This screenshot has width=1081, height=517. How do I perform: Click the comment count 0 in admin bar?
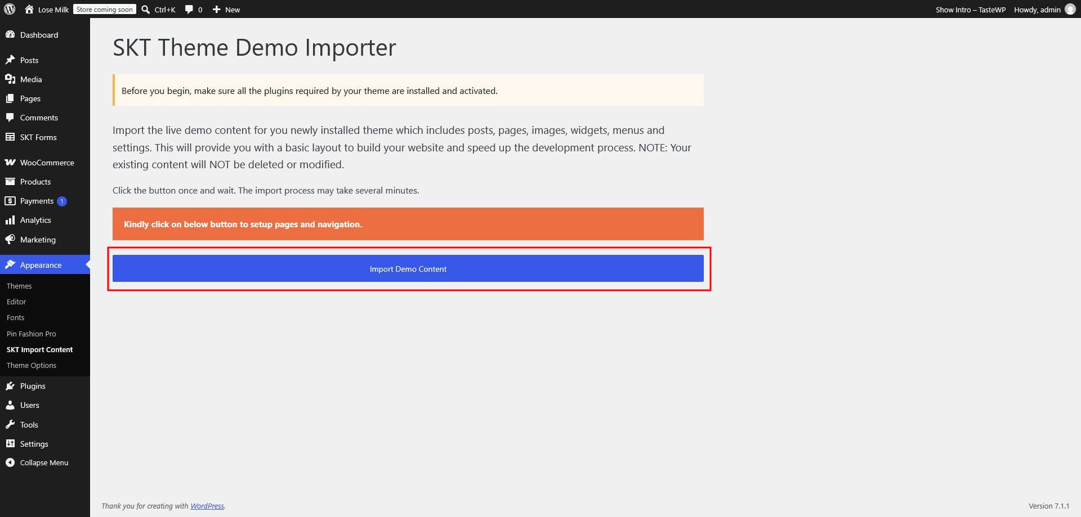(200, 10)
